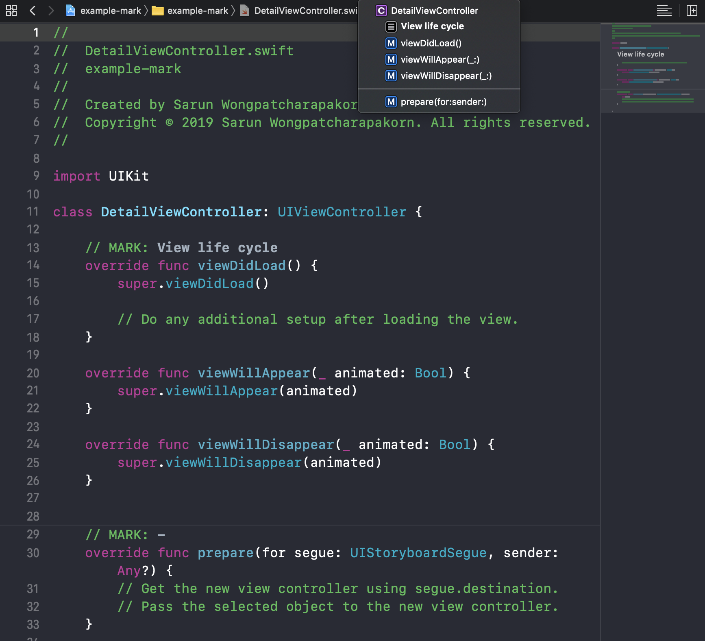Open the example-mark project breadcrumb

[104, 11]
